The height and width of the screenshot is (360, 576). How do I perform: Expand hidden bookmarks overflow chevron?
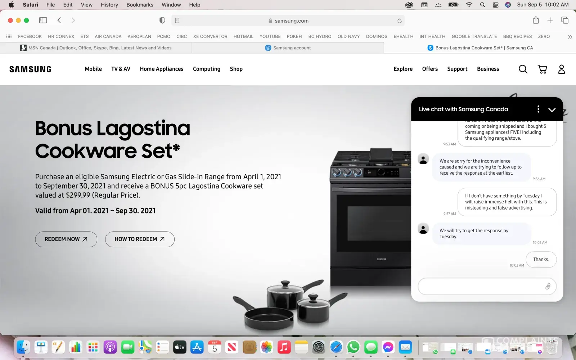[570, 37]
